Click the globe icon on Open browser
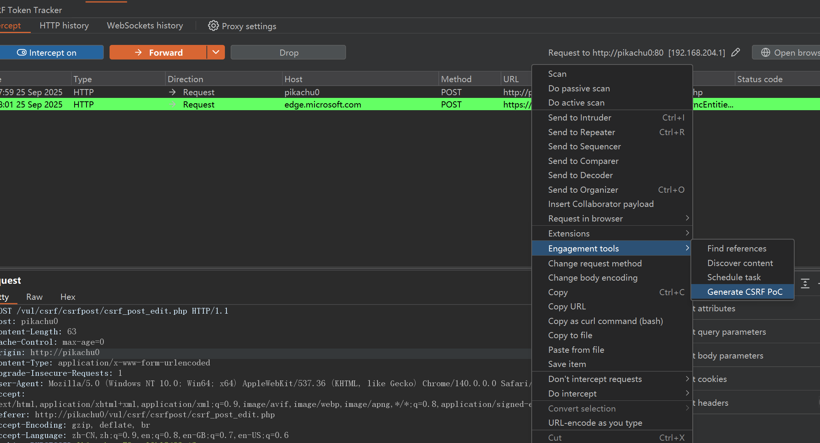820x443 pixels. point(765,52)
